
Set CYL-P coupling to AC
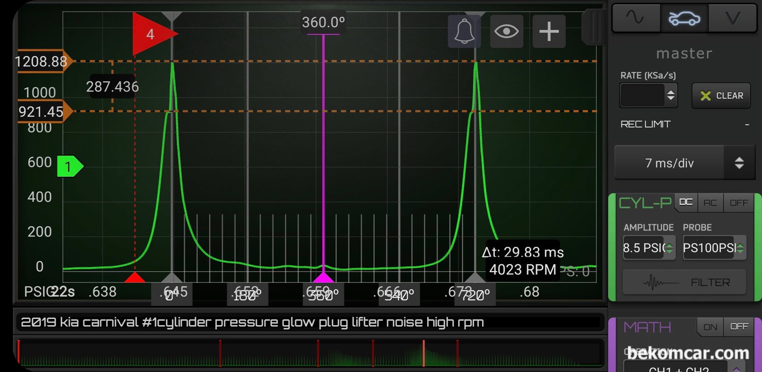click(711, 202)
